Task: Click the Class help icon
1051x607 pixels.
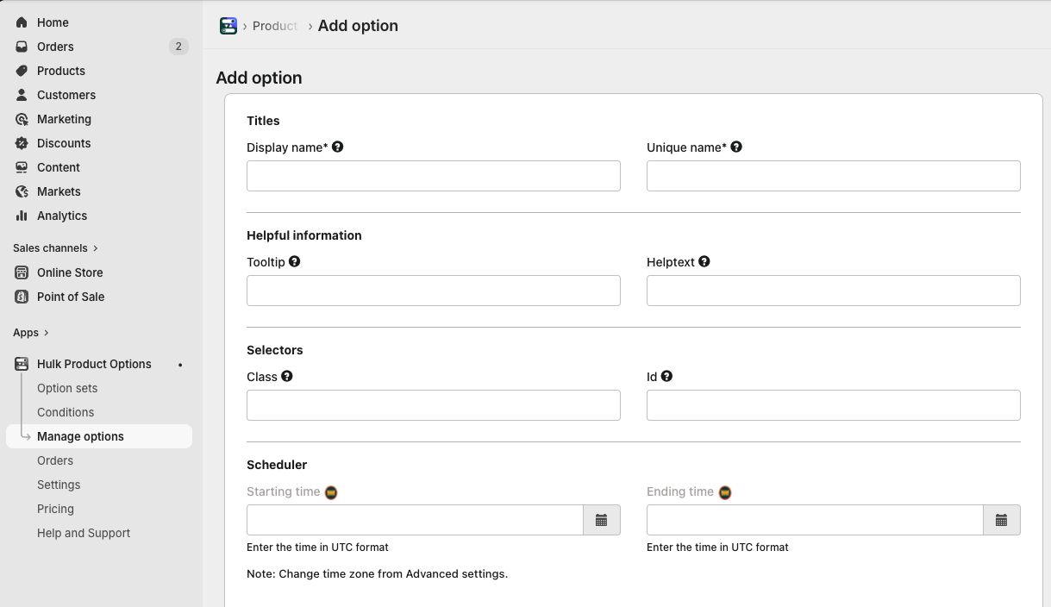Action: pos(287,376)
